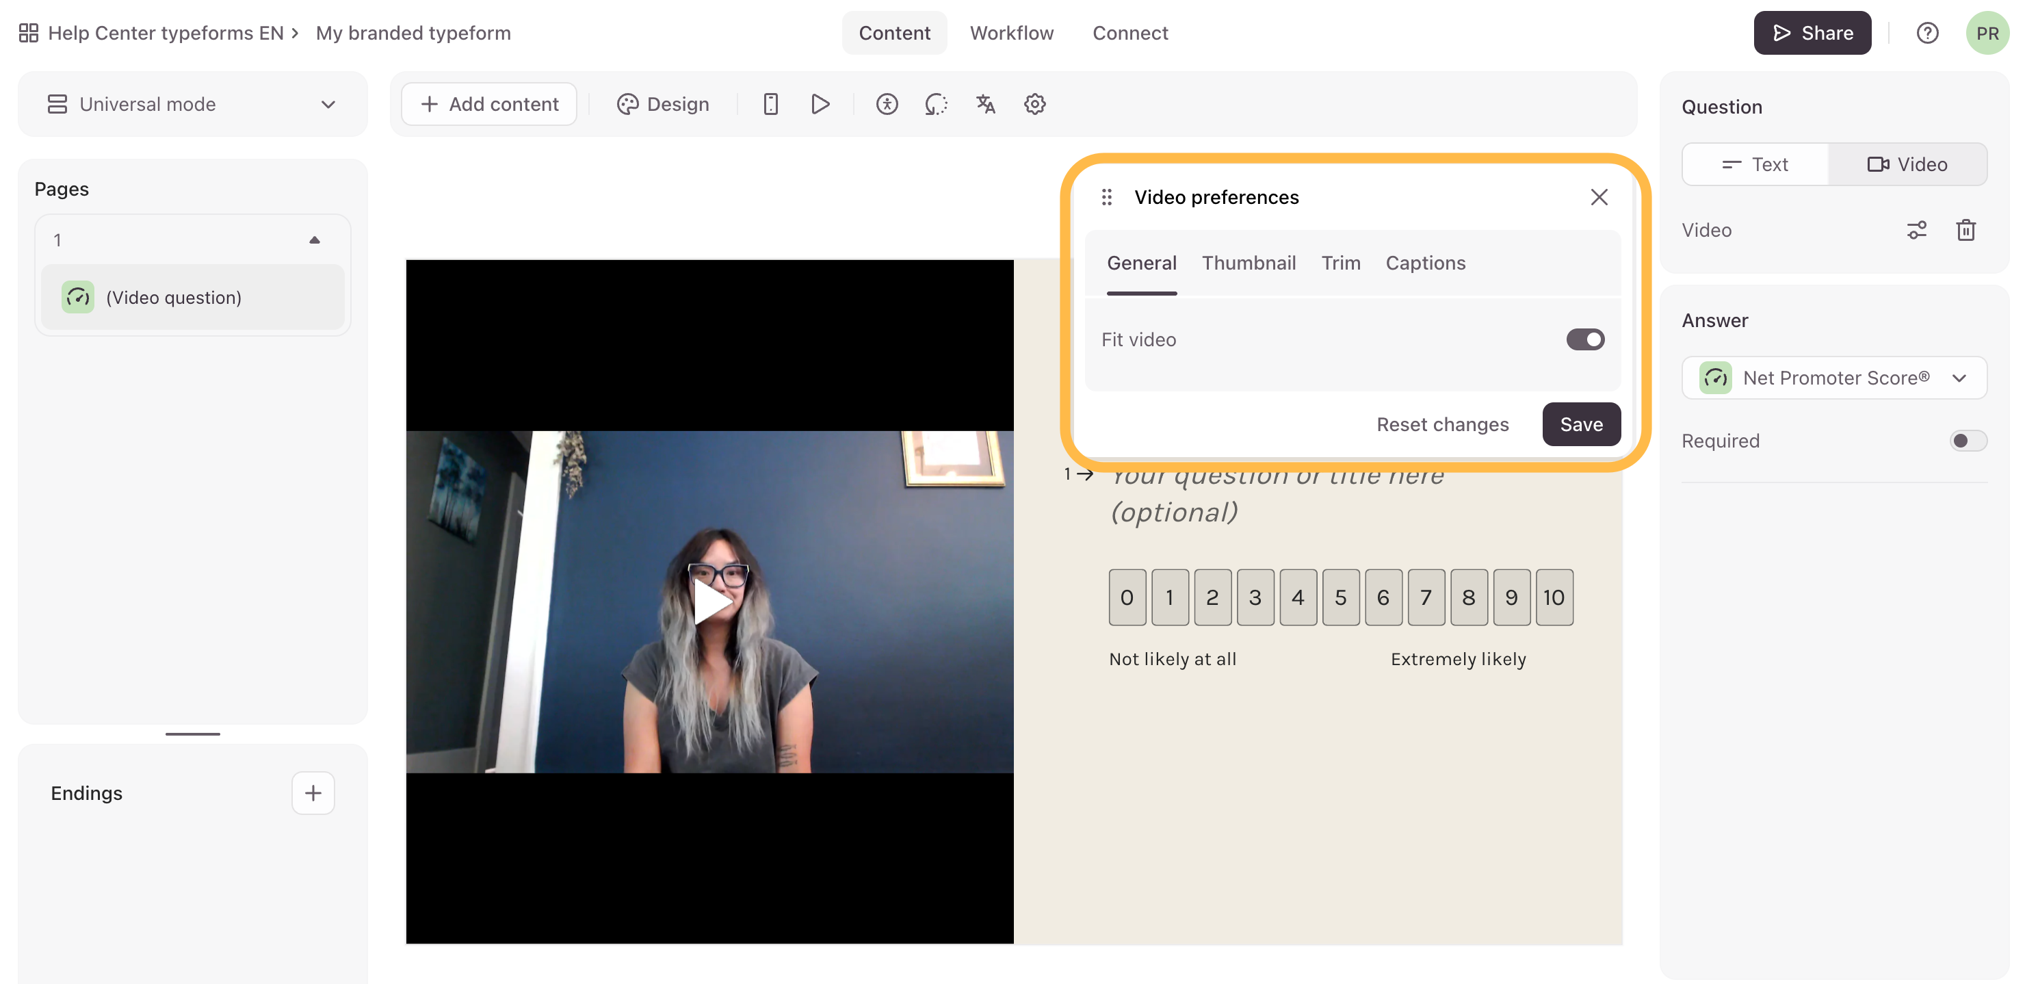Switch to the Trim tab

[x=1340, y=263]
